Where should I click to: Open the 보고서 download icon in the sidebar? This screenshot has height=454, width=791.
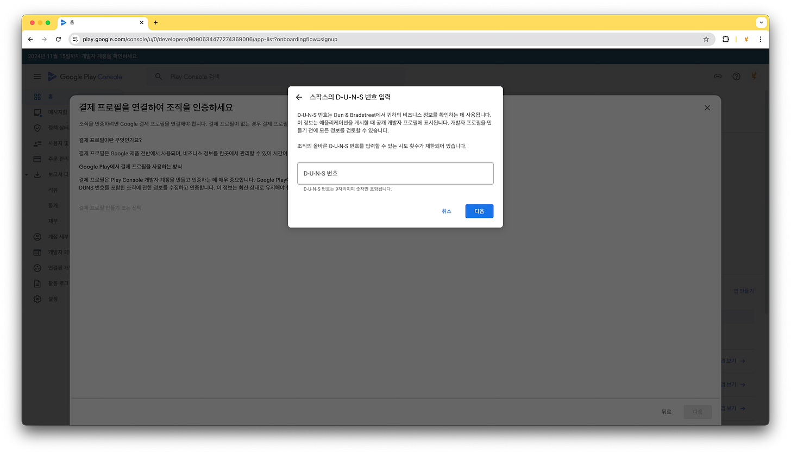[37, 175]
